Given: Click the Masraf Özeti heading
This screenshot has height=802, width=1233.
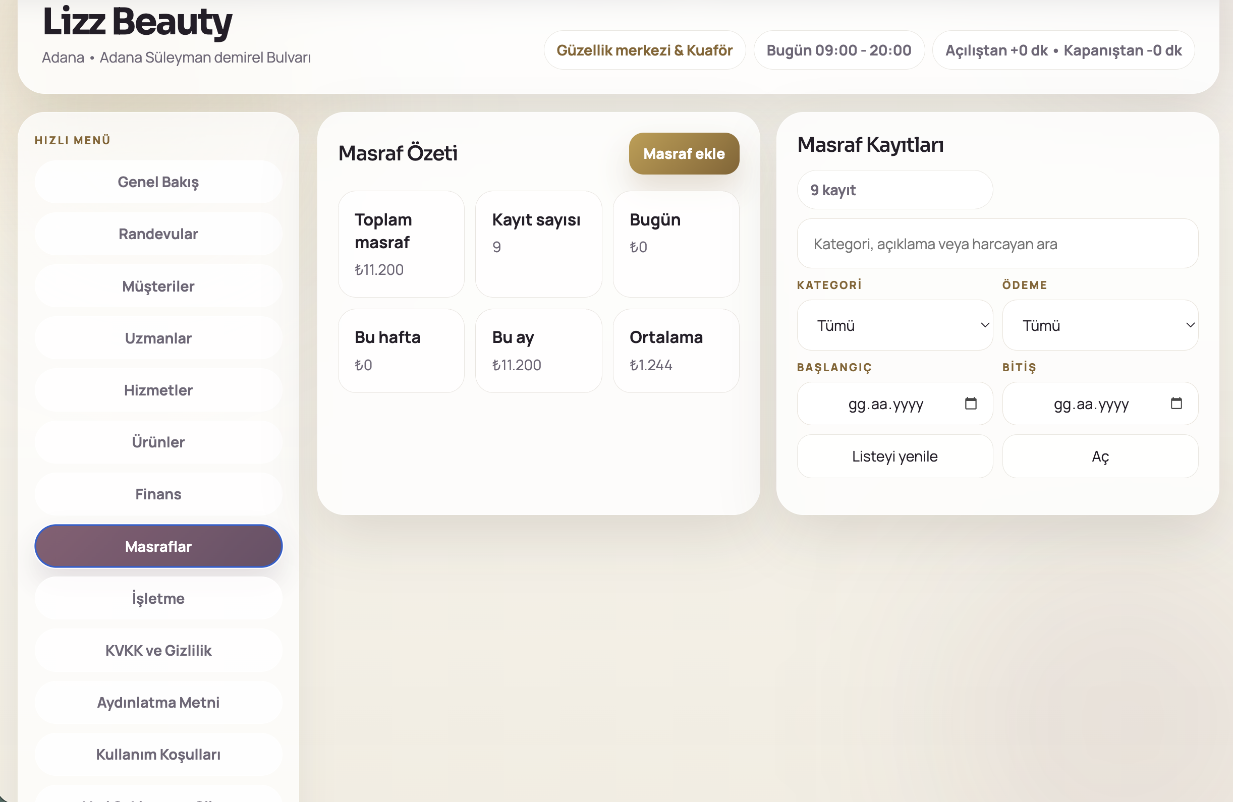Looking at the screenshot, I should click(398, 153).
